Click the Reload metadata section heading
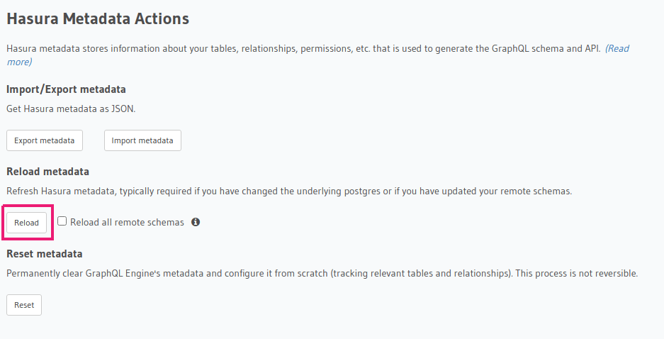Image resolution: width=664 pixels, height=339 pixels. click(x=47, y=172)
